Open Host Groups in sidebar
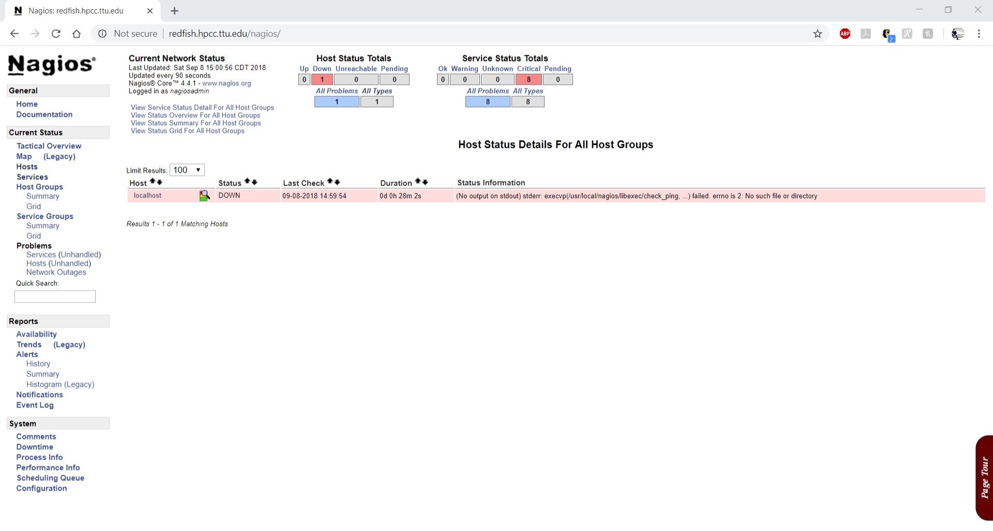Viewport: 993px width, 531px height. click(x=40, y=187)
